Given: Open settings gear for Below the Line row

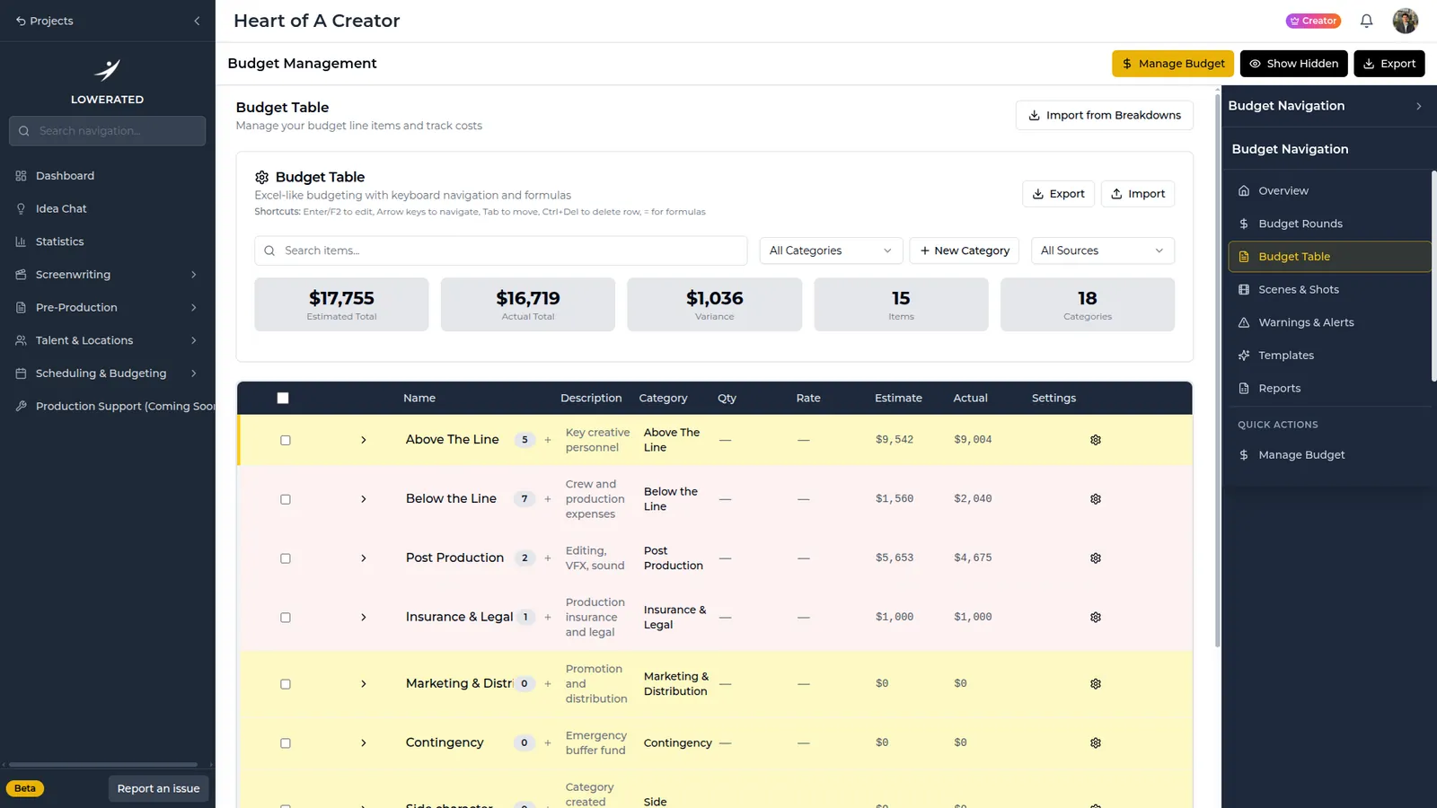Looking at the screenshot, I should [1096, 499].
